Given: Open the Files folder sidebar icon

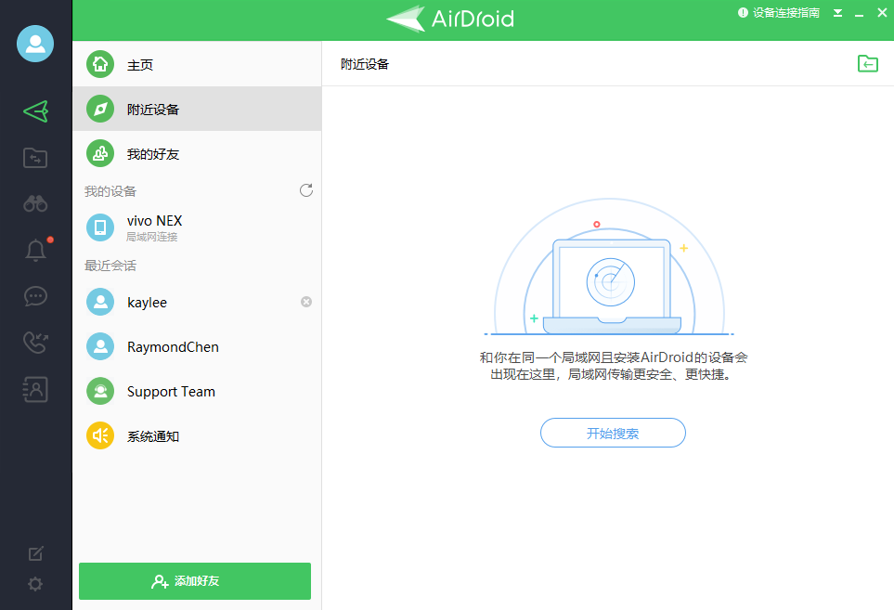Looking at the screenshot, I should pyautogui.click(x=35, y=158).
